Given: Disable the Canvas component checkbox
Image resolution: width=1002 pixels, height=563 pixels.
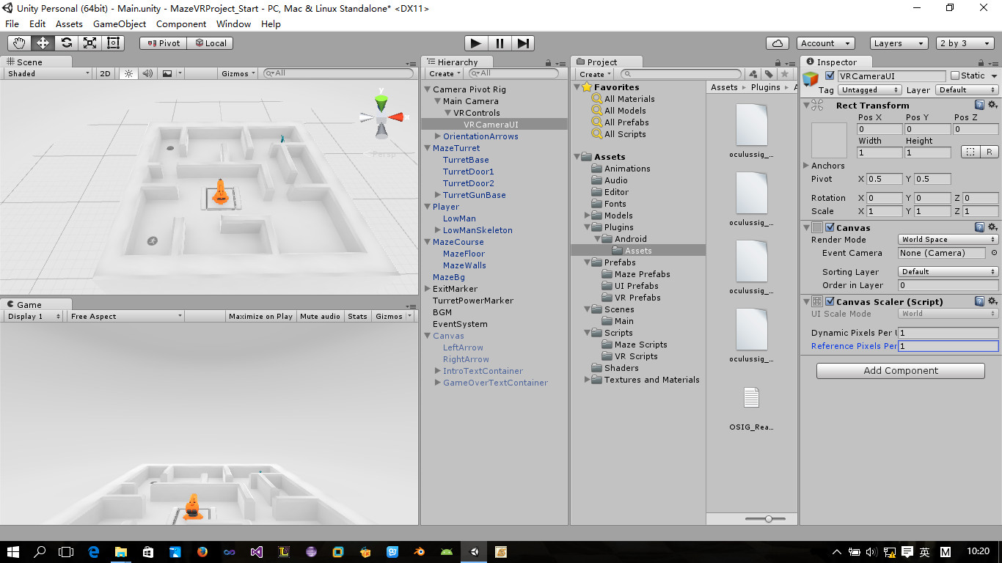Looking at the screenshot, I should pos(830,228).
